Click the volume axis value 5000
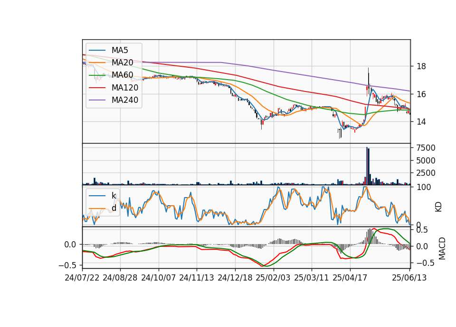456x327 pixels. 426,161
